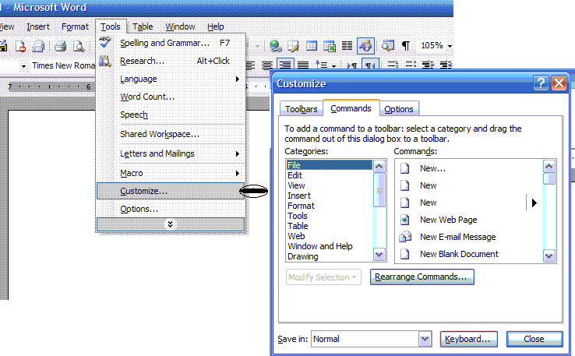Insert Excel Worksheet icon

pos(330,46)
